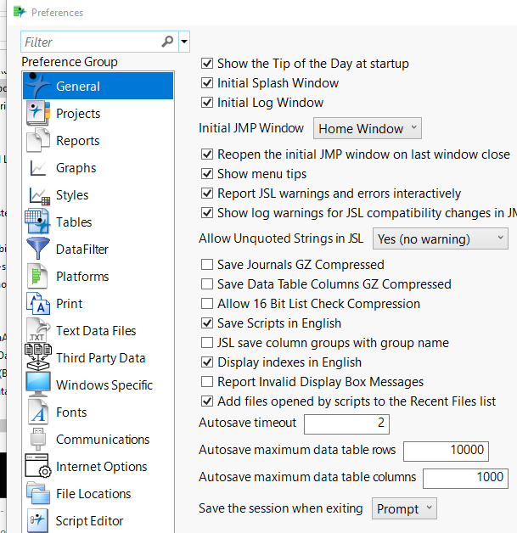Viewport: 517px width, 533px height.
Task: Click the Graphs preference group icon
Action: pos(38,168)
